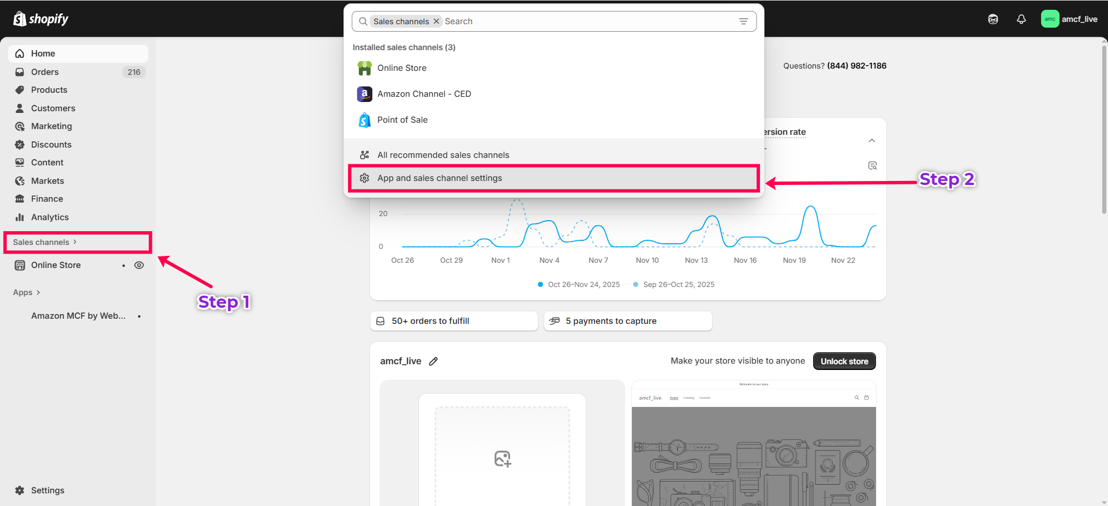Click the Shopify logo

click(40, 19)
